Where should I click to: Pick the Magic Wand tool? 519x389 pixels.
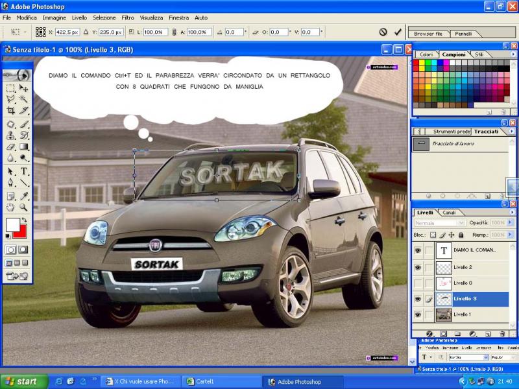coord(23,99)
